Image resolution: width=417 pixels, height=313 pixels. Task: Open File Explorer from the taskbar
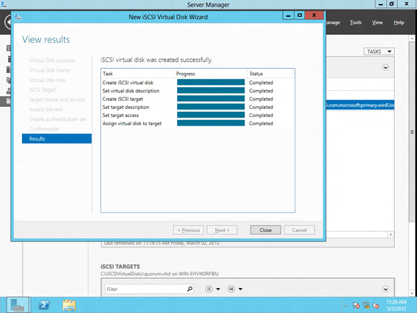pos(69,305)
